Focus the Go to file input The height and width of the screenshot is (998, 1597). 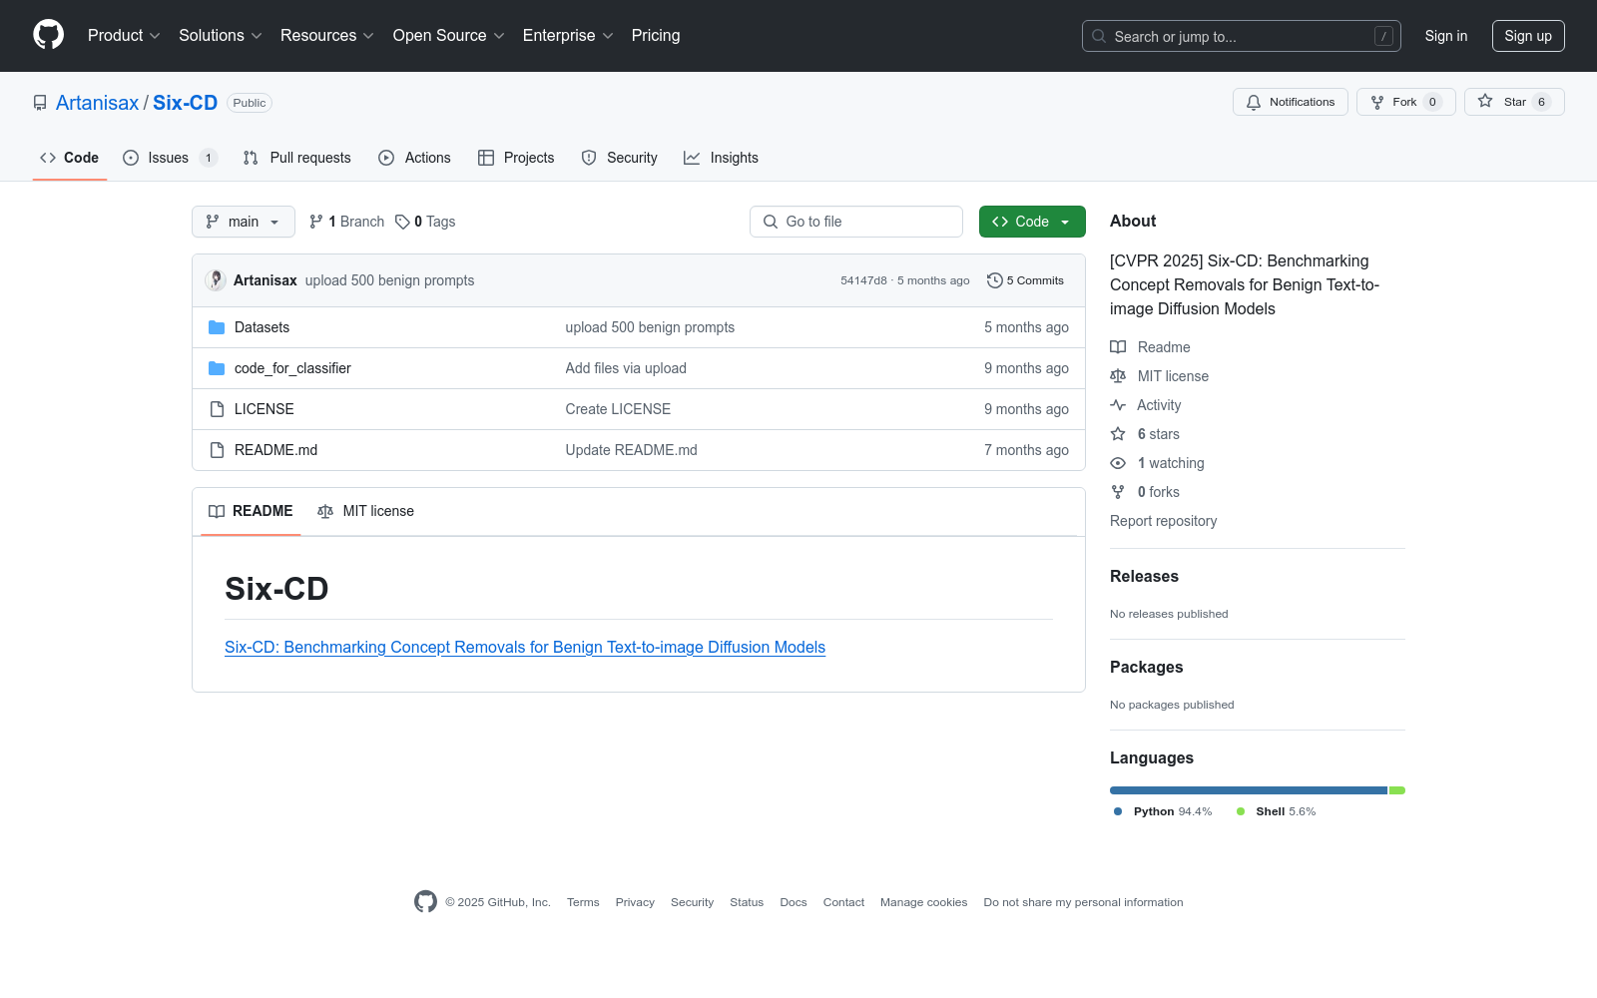point(856,222)
